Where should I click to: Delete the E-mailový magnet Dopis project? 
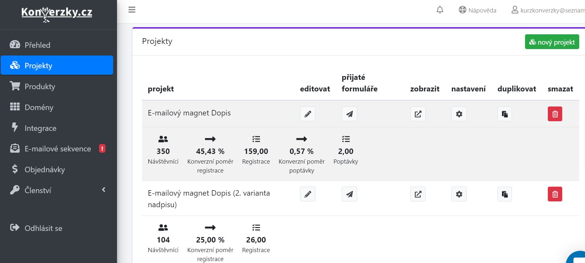pos(555,114)
